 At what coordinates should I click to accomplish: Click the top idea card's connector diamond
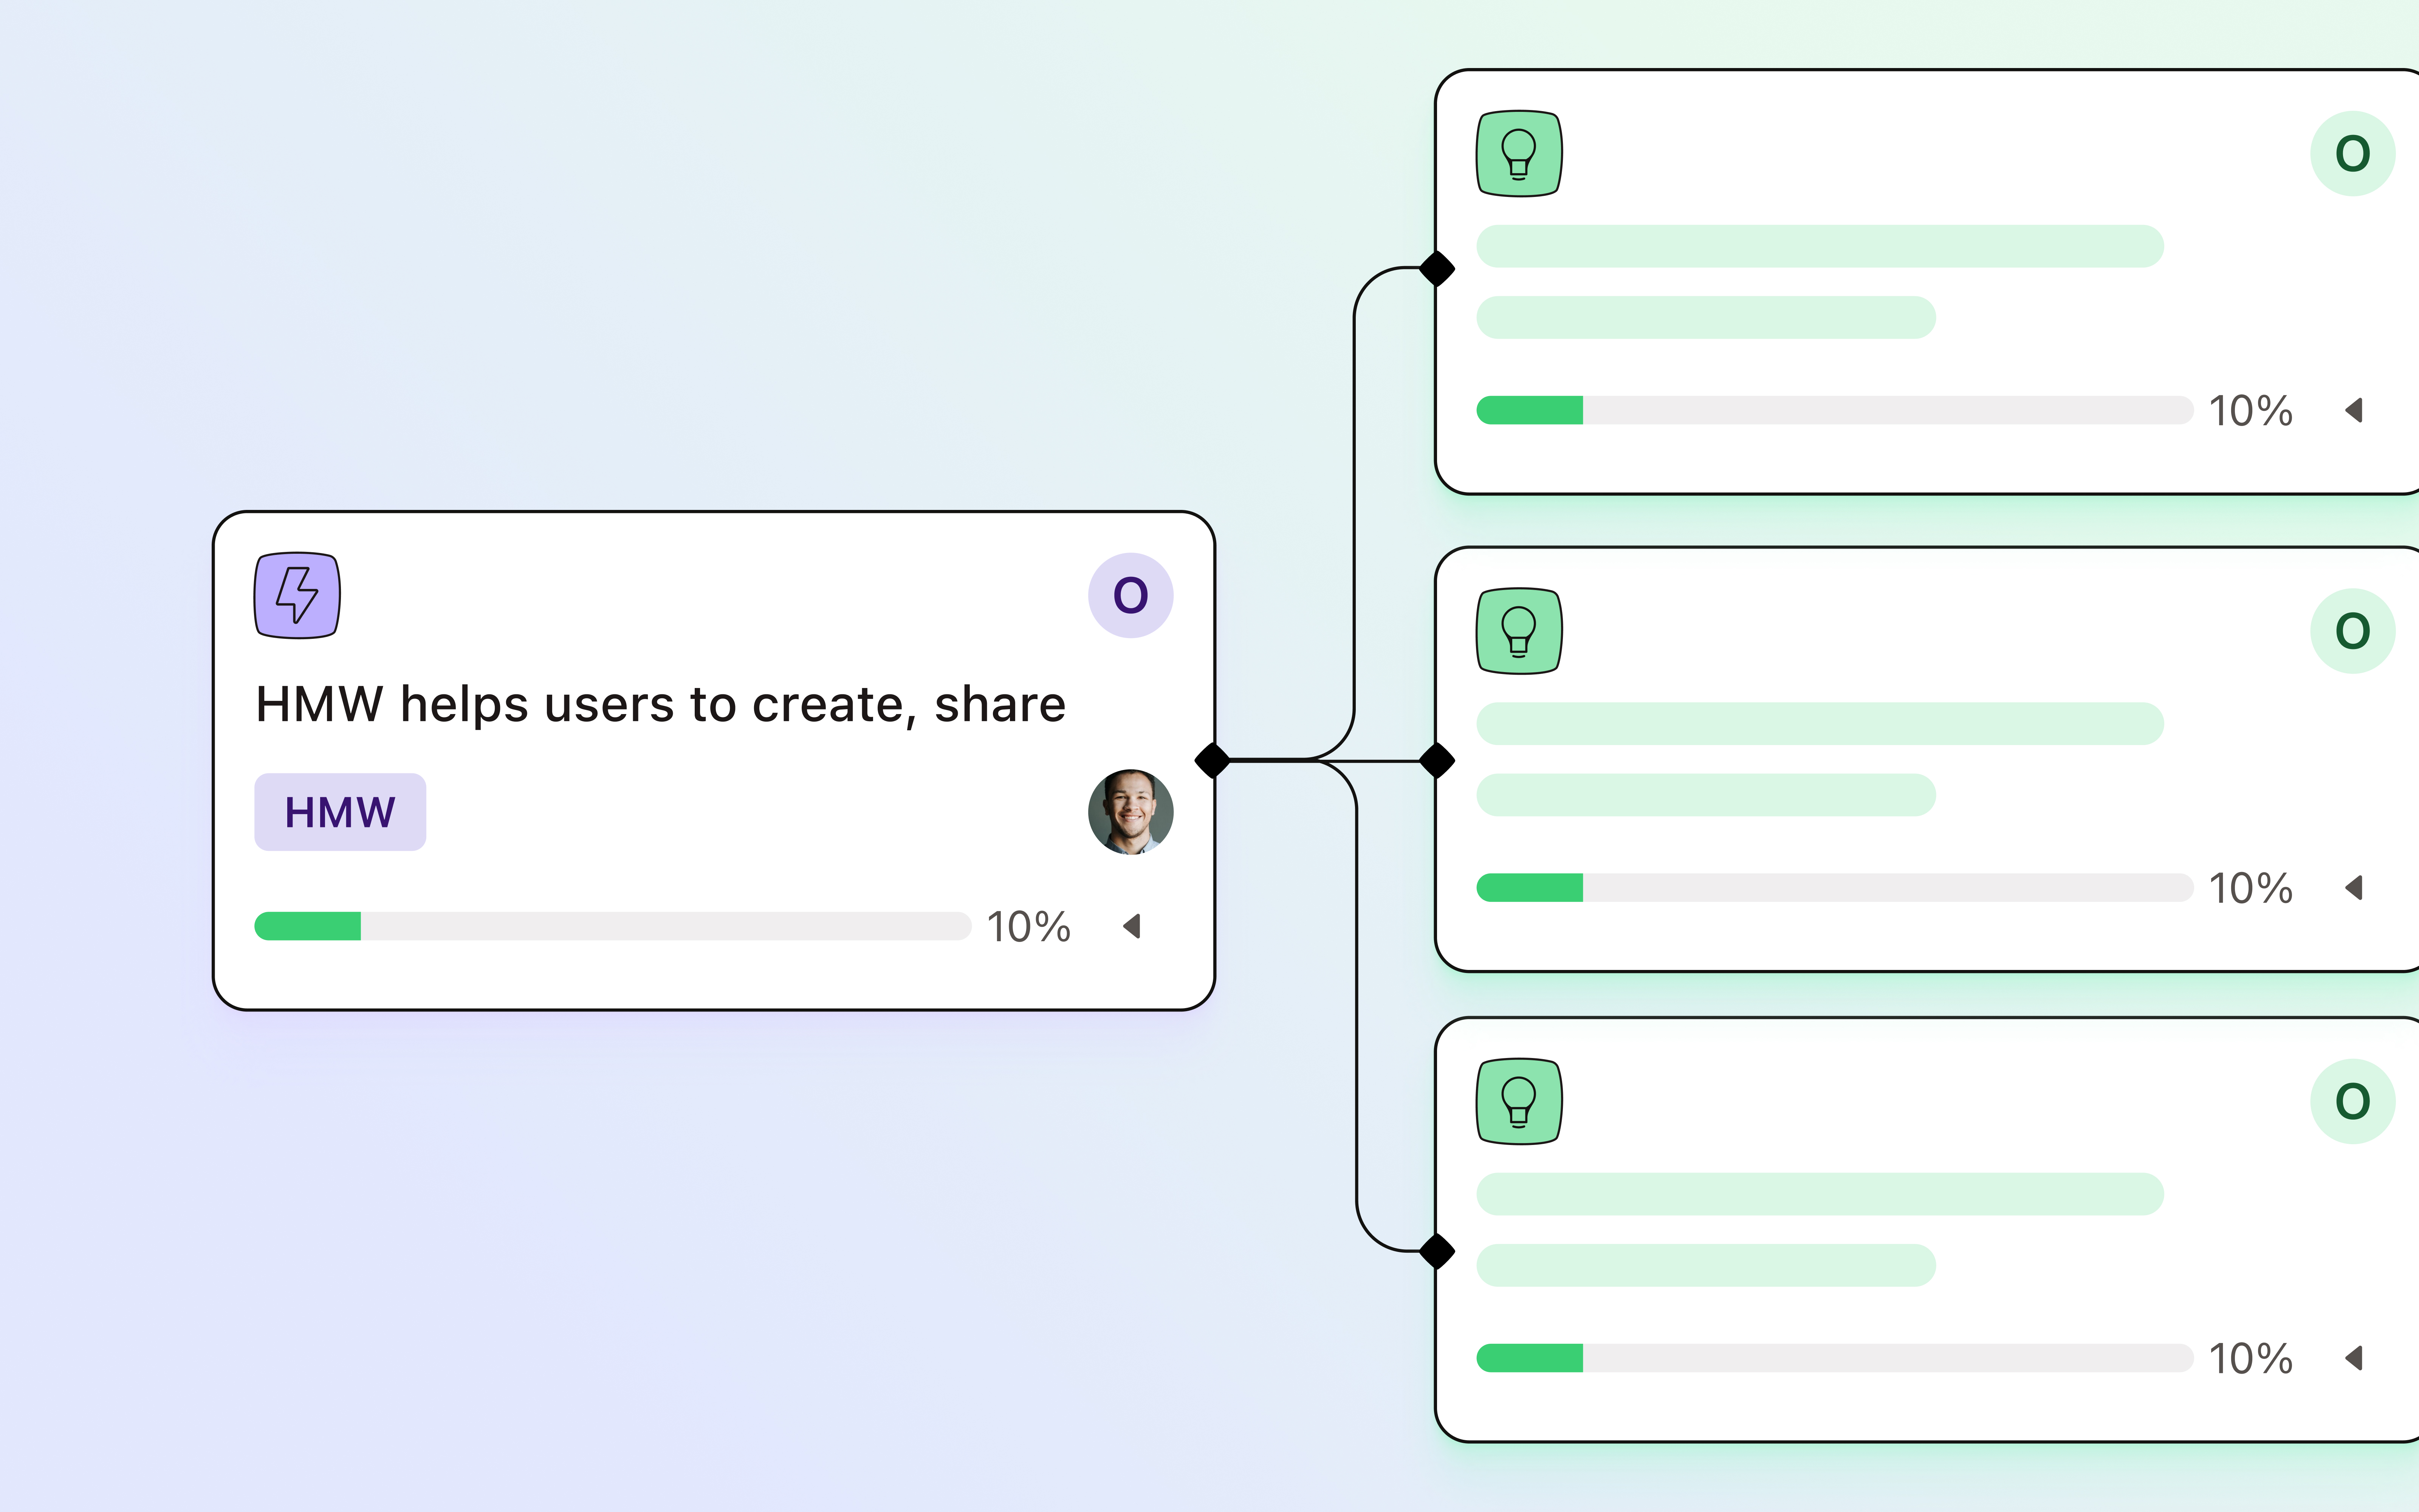pyautogui.click(x=1436, y=268)
